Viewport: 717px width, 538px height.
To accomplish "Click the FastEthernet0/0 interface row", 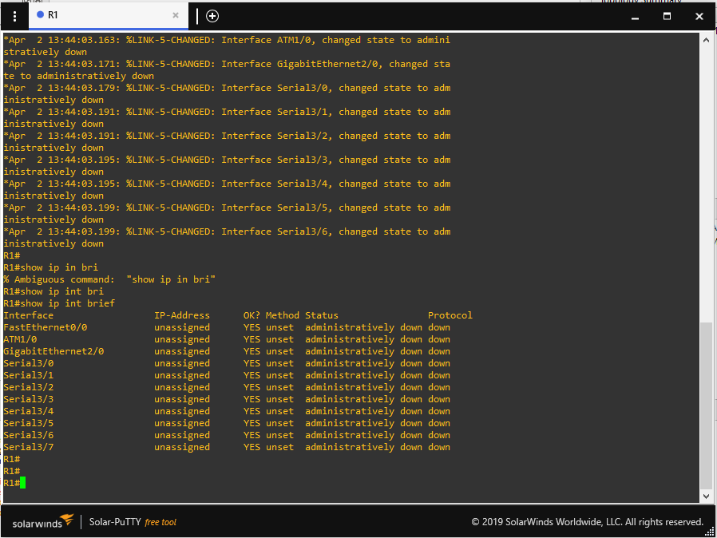I will 227,327.
